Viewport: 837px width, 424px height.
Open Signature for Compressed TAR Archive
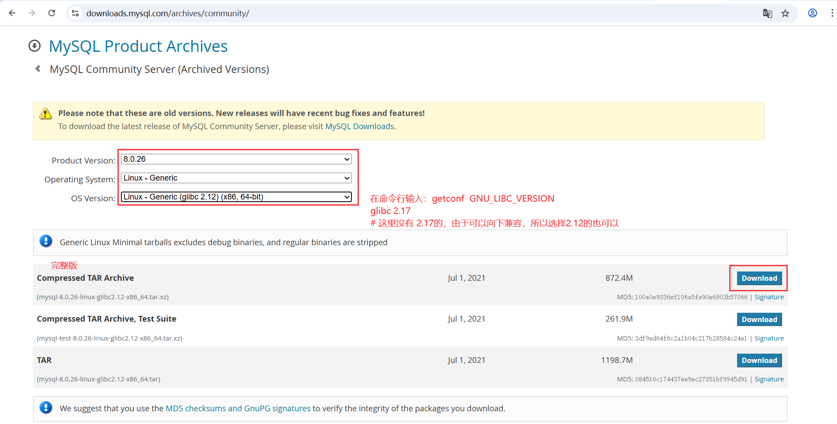coord(769,297)
